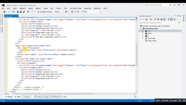
Task: Toggle auto-hide pin on Solution Explorer
Action: [x=178, y=16]
